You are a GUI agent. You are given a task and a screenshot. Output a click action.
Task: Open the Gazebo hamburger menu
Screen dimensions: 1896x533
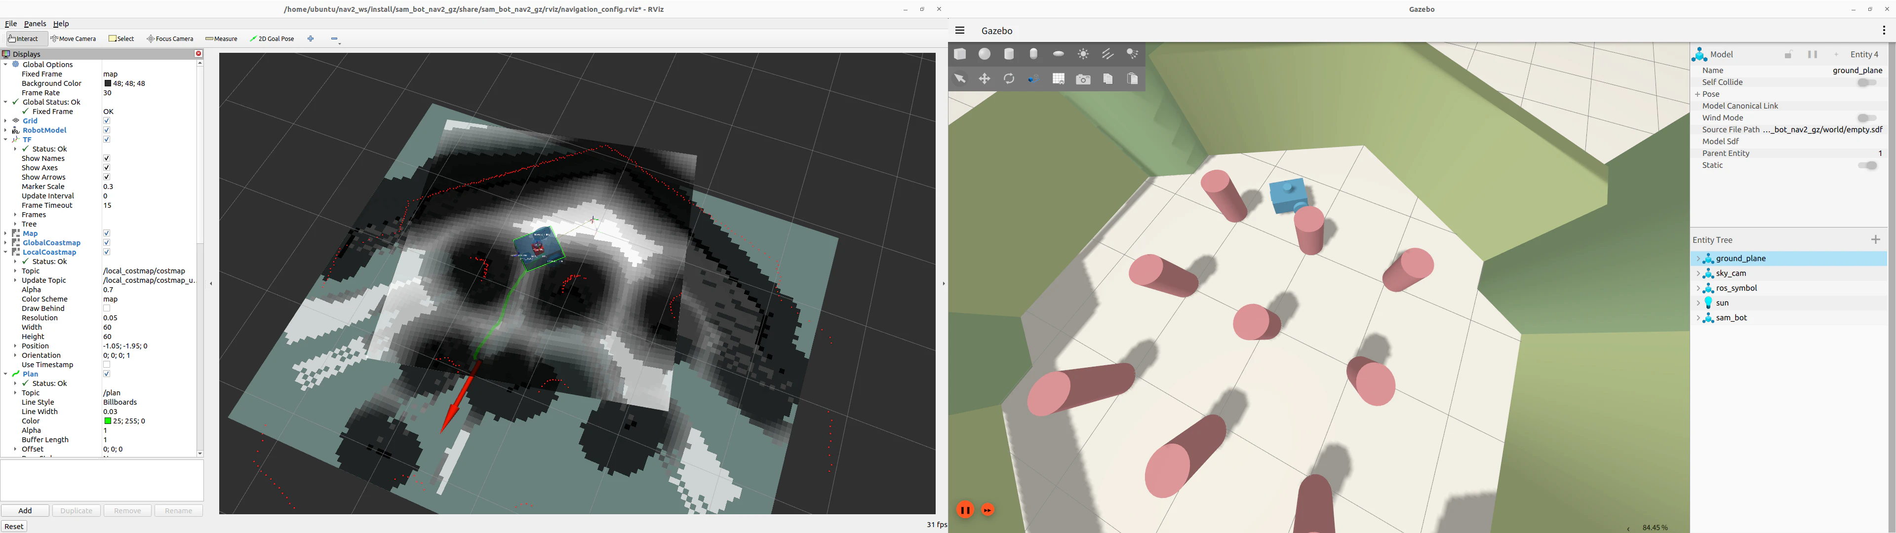[x=960, y=30]
